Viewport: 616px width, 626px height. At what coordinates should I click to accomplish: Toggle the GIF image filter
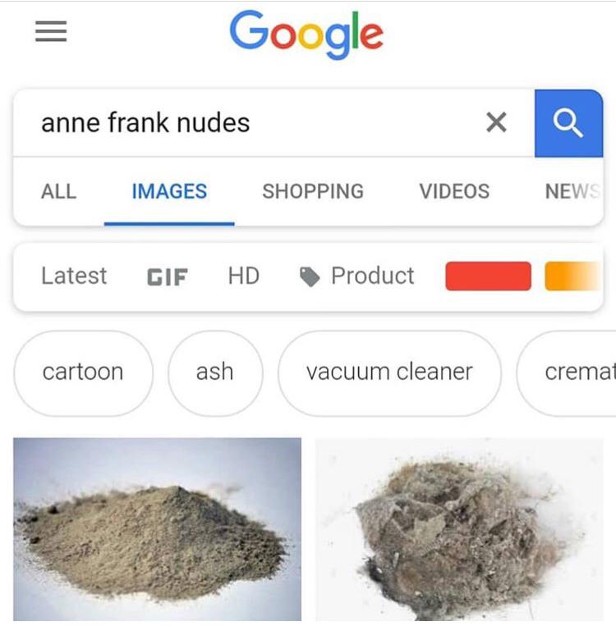pyautogui.click(x=167, y=277)
